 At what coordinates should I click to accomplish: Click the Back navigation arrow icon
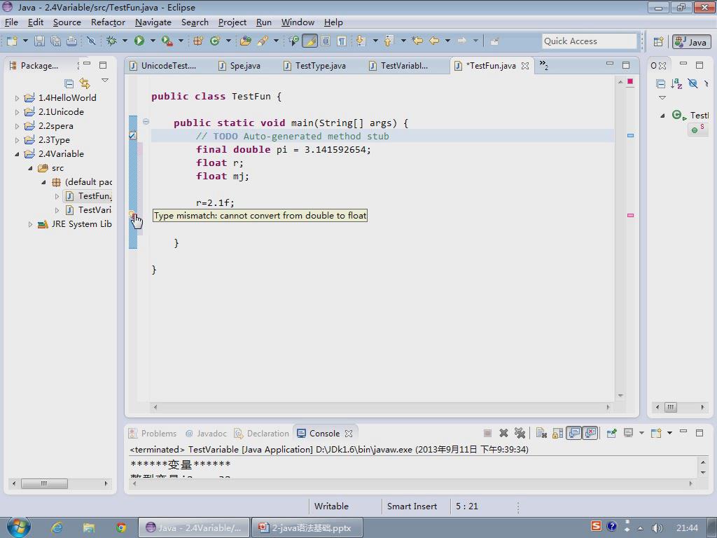[434, 41]
